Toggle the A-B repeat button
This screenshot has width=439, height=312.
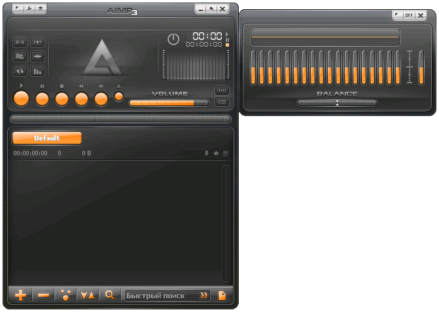20,42
